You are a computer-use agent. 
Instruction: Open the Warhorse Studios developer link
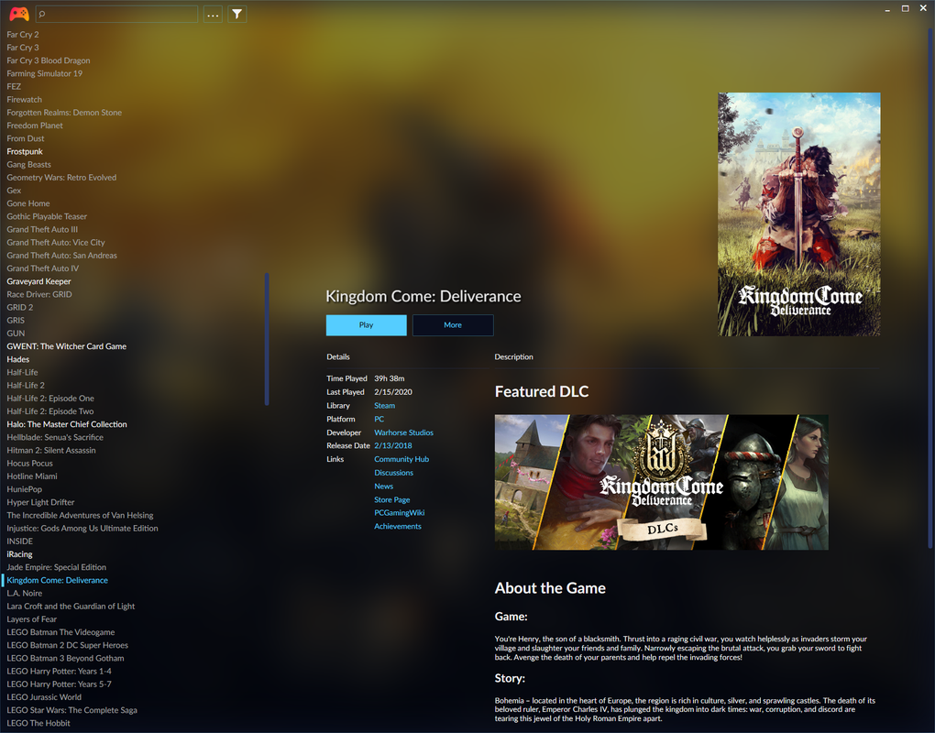tap(403, 432)
